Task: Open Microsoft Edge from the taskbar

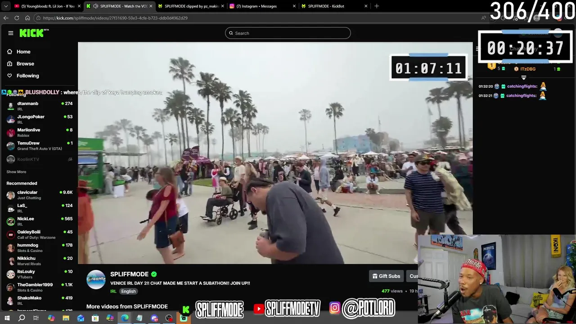Action: tap(125, 318)
